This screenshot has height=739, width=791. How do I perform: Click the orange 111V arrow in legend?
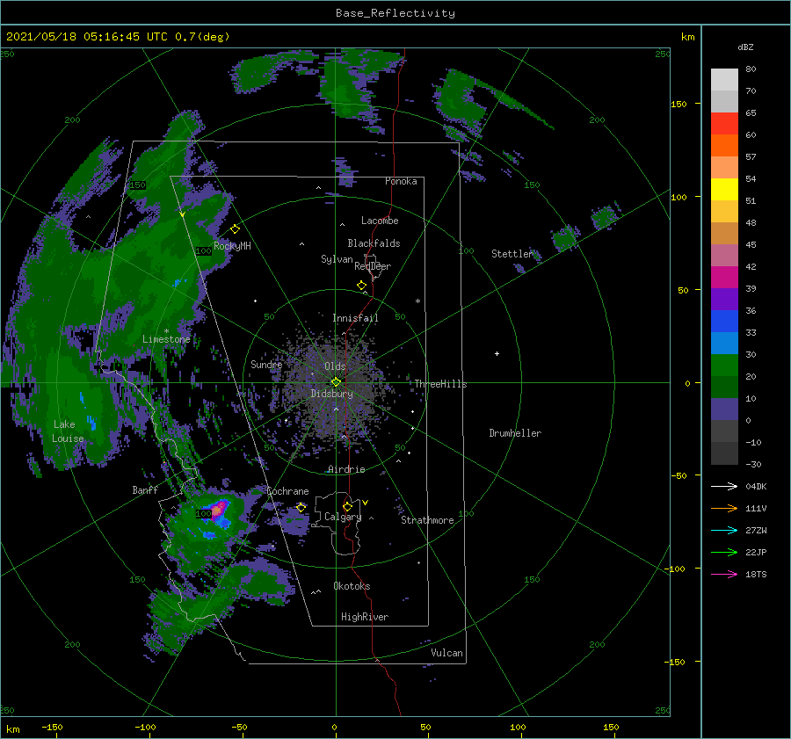pyautogui.click(x=724, y=509)
